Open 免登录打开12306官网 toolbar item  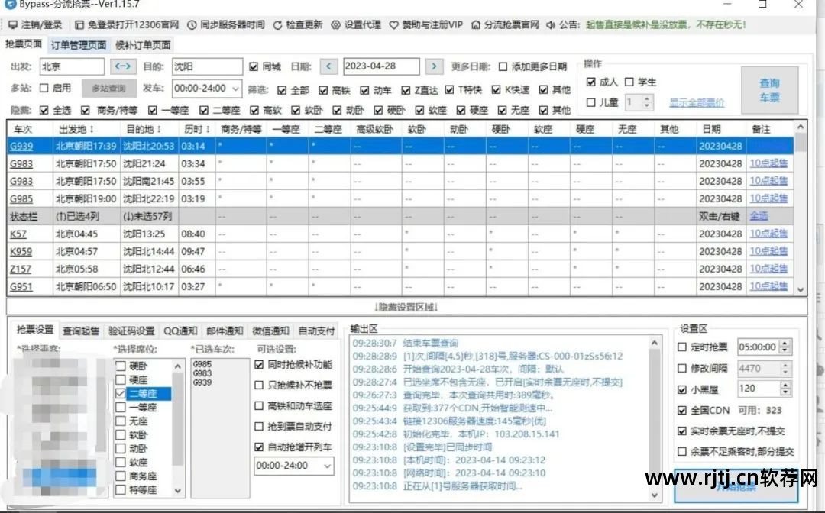(x=127, y=24)
